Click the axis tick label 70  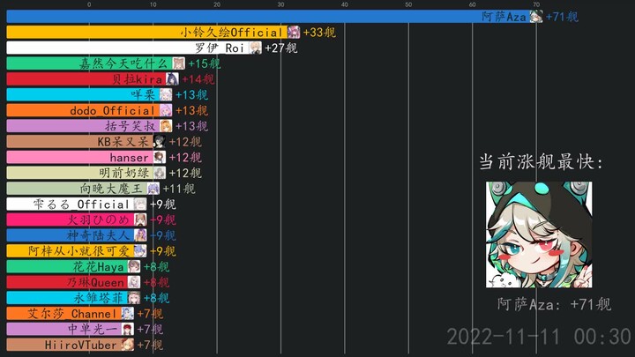536,4
